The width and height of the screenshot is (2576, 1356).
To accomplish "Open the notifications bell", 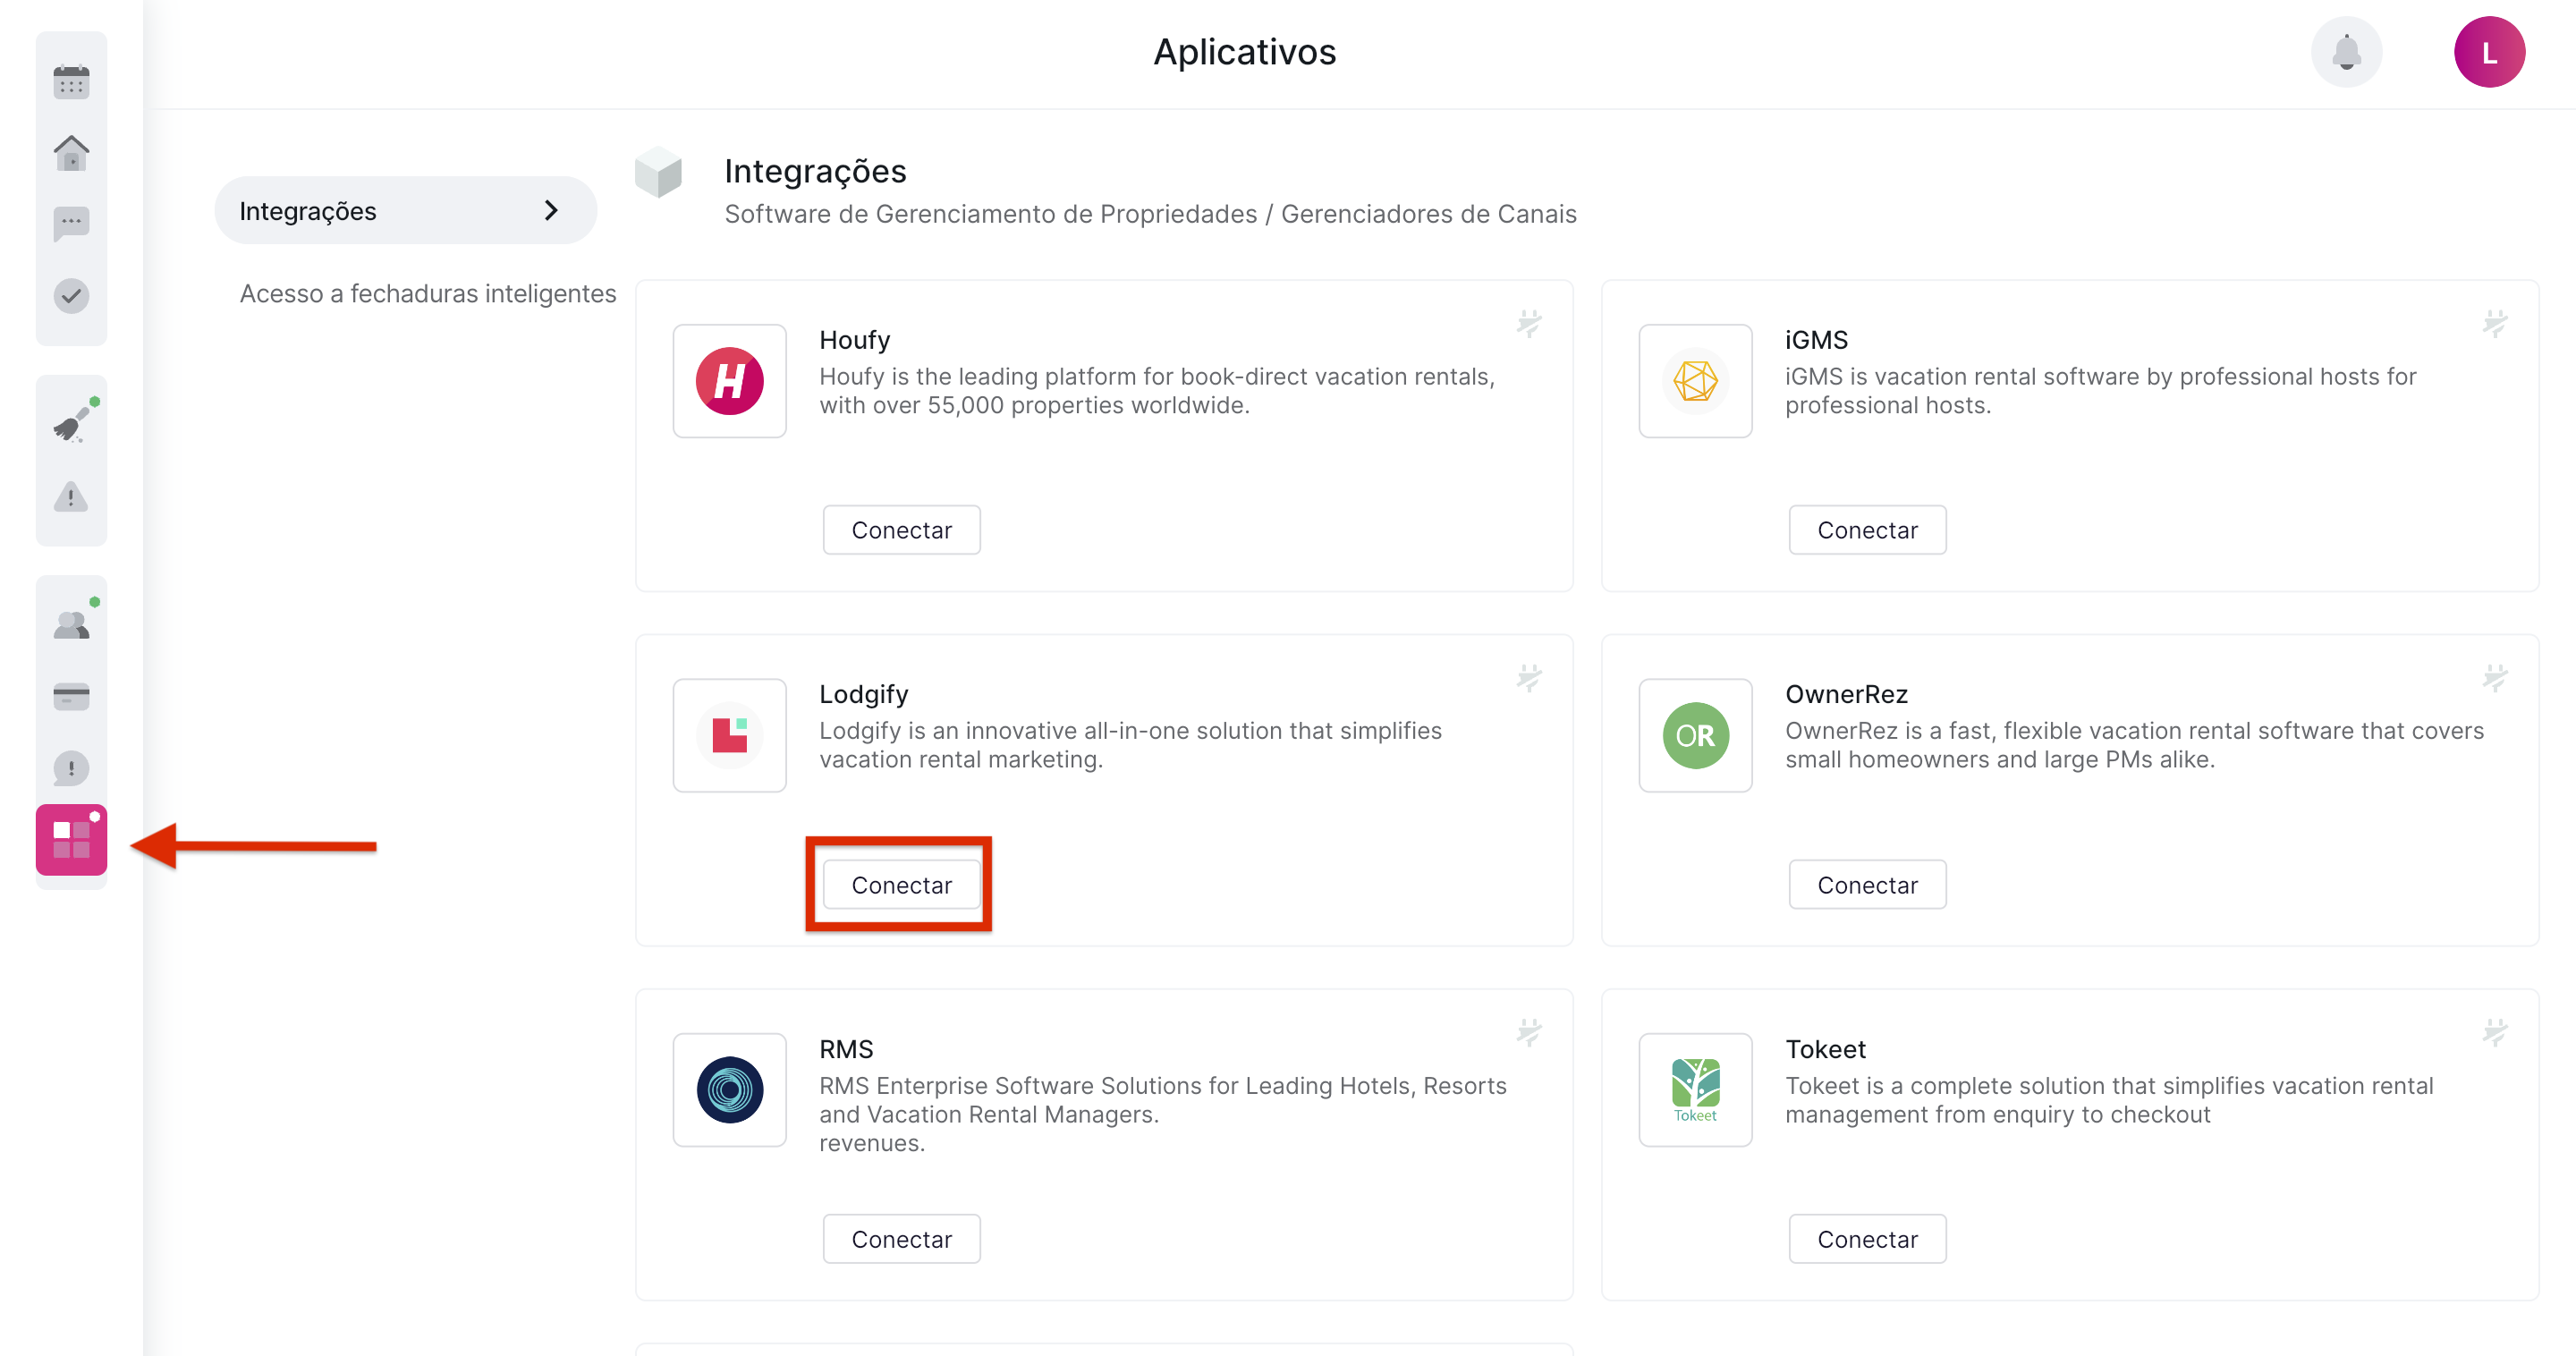I will 2346,52.
